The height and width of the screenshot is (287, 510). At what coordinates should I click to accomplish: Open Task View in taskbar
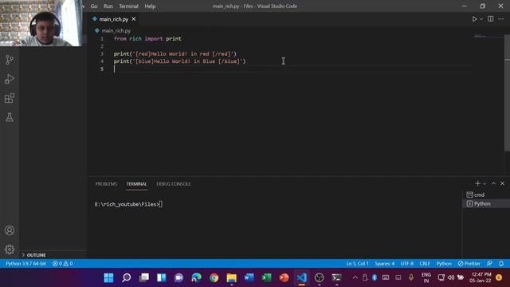[x=143, y=277]
